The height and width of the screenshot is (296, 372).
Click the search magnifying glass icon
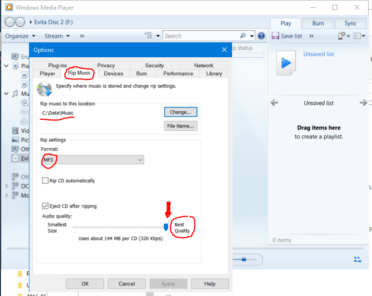click(x=243, y=36)
